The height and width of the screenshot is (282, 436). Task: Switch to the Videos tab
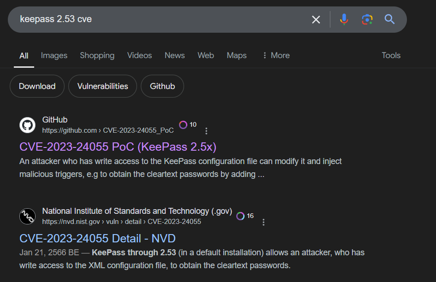(x=140, y=55)
